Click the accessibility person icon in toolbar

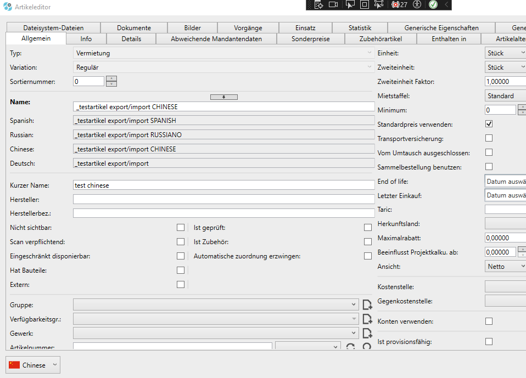417,4
